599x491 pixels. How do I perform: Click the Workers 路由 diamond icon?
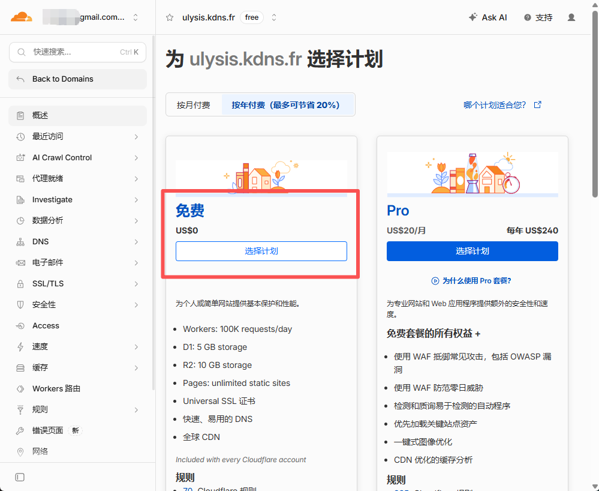coord(20,389)
